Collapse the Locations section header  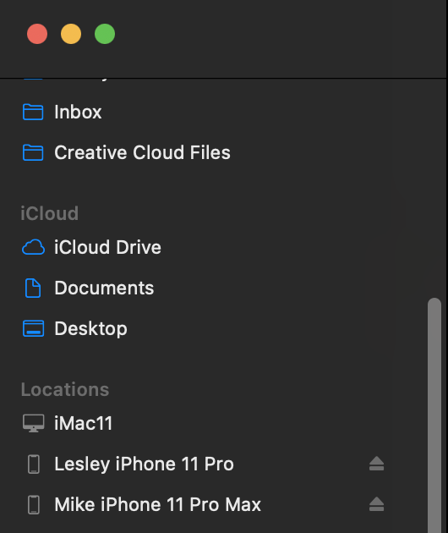pyautogui.click(x=65, y=389)
